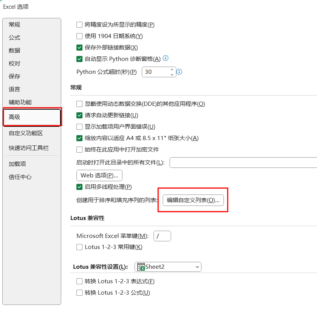Open the 信任中心 category

(x=20, y=177)
